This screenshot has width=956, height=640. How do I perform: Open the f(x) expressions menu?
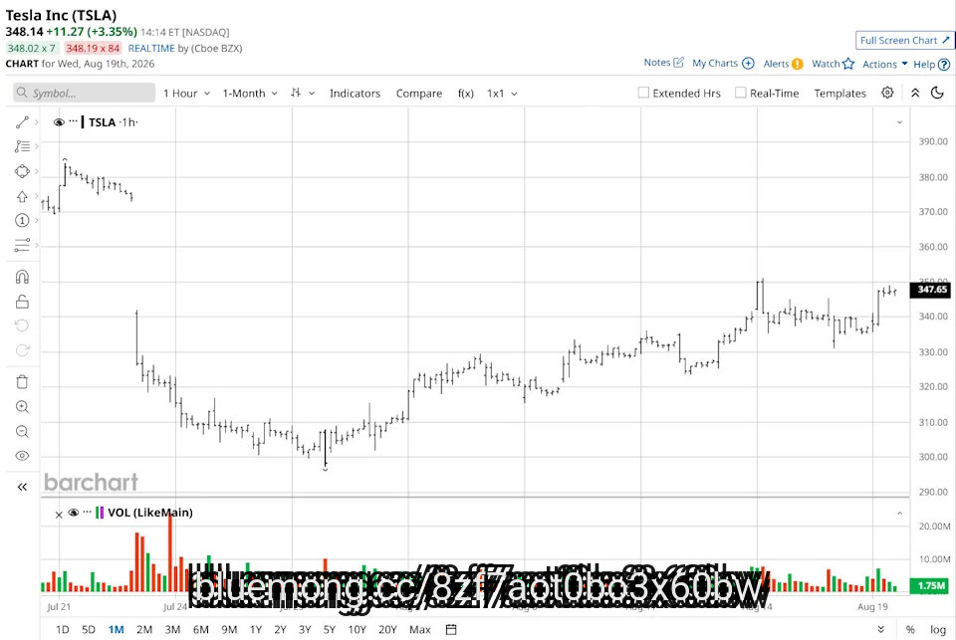[466, 94]
